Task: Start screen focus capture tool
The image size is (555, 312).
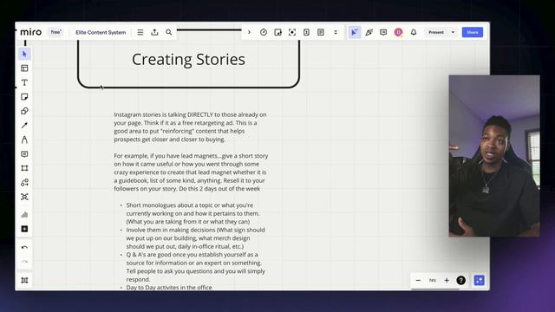Action: point(292,32)
